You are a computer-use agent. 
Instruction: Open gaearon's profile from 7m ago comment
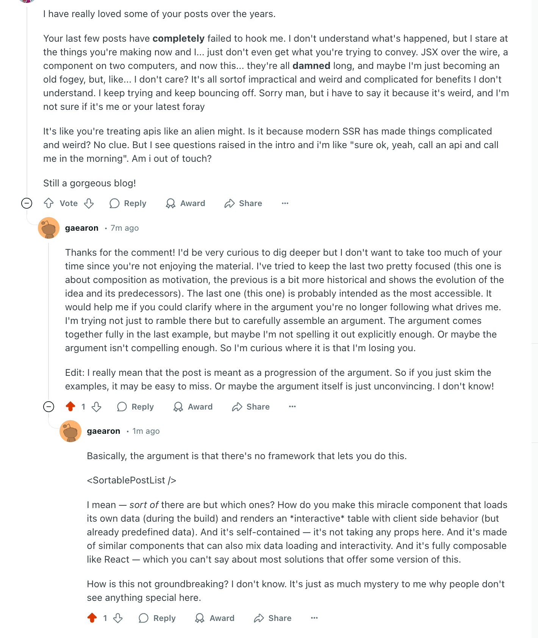click(81, 228)
